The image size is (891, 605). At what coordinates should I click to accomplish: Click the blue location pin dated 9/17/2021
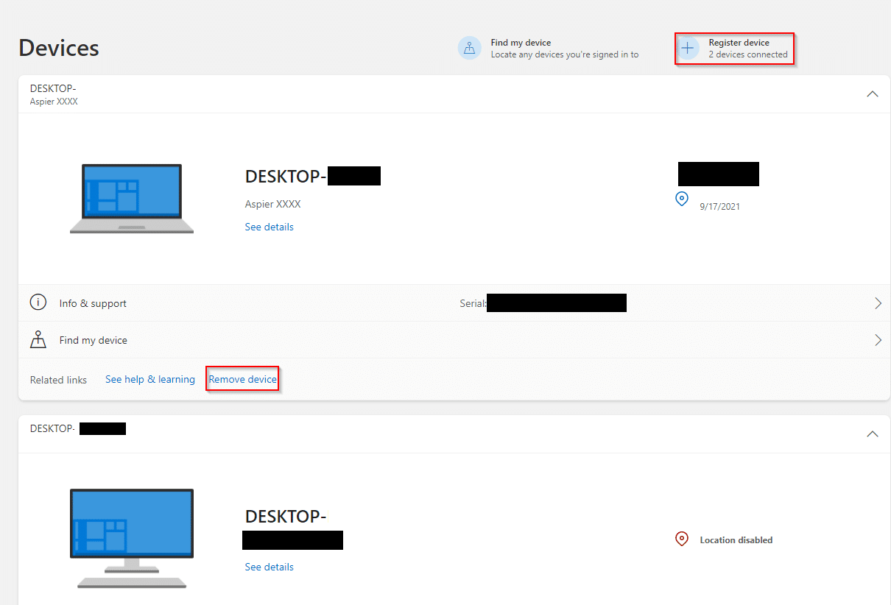[682, 199]
